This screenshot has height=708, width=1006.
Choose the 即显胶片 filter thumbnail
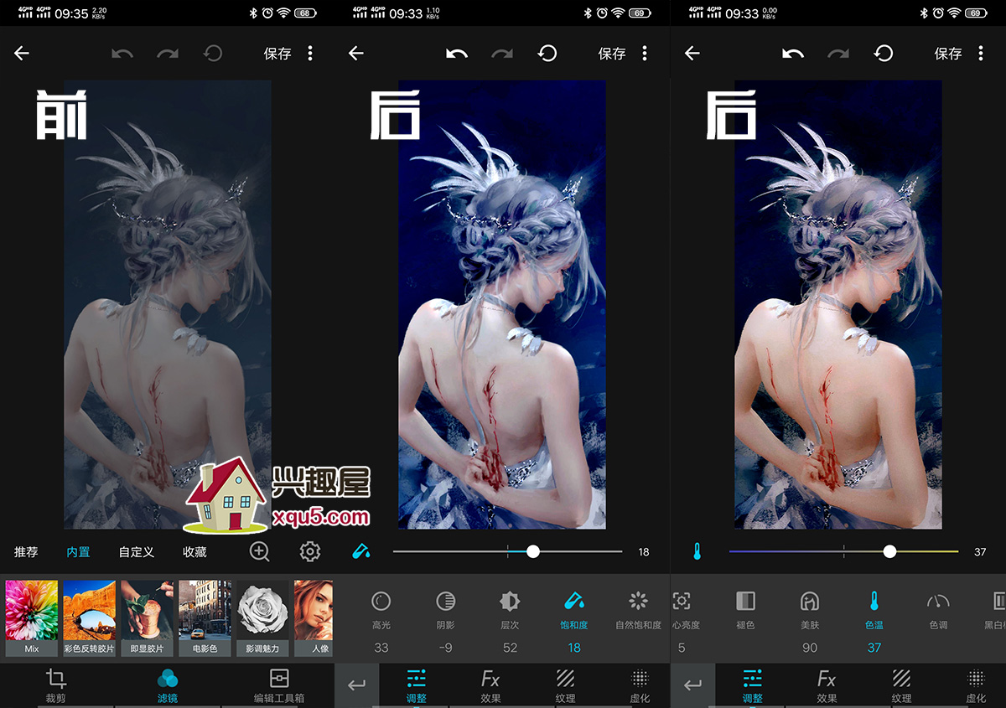coord(148,618)
